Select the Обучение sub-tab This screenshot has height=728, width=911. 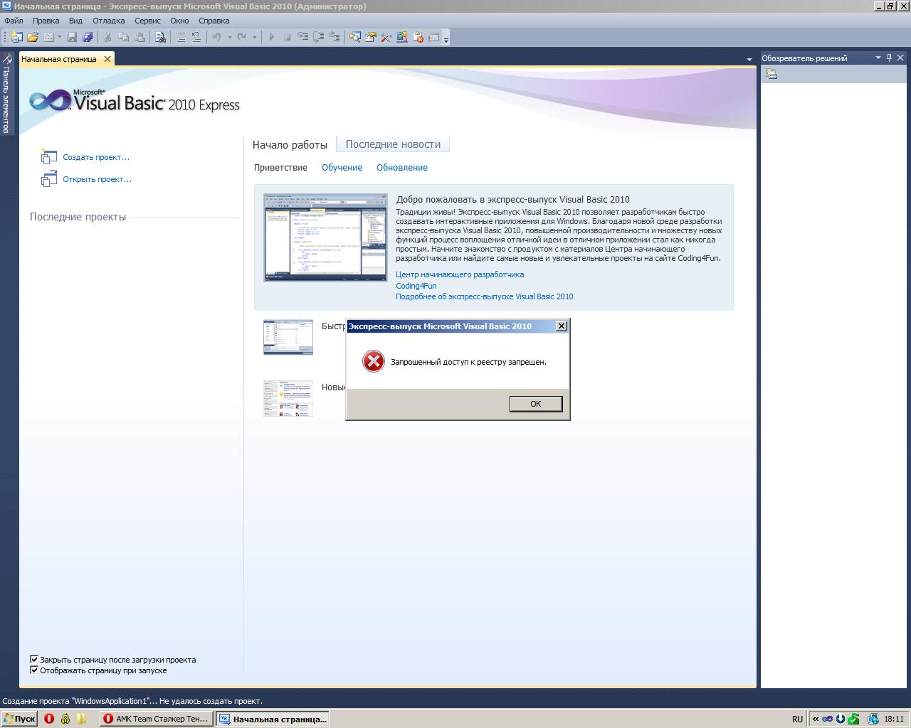tap(342, 168)
